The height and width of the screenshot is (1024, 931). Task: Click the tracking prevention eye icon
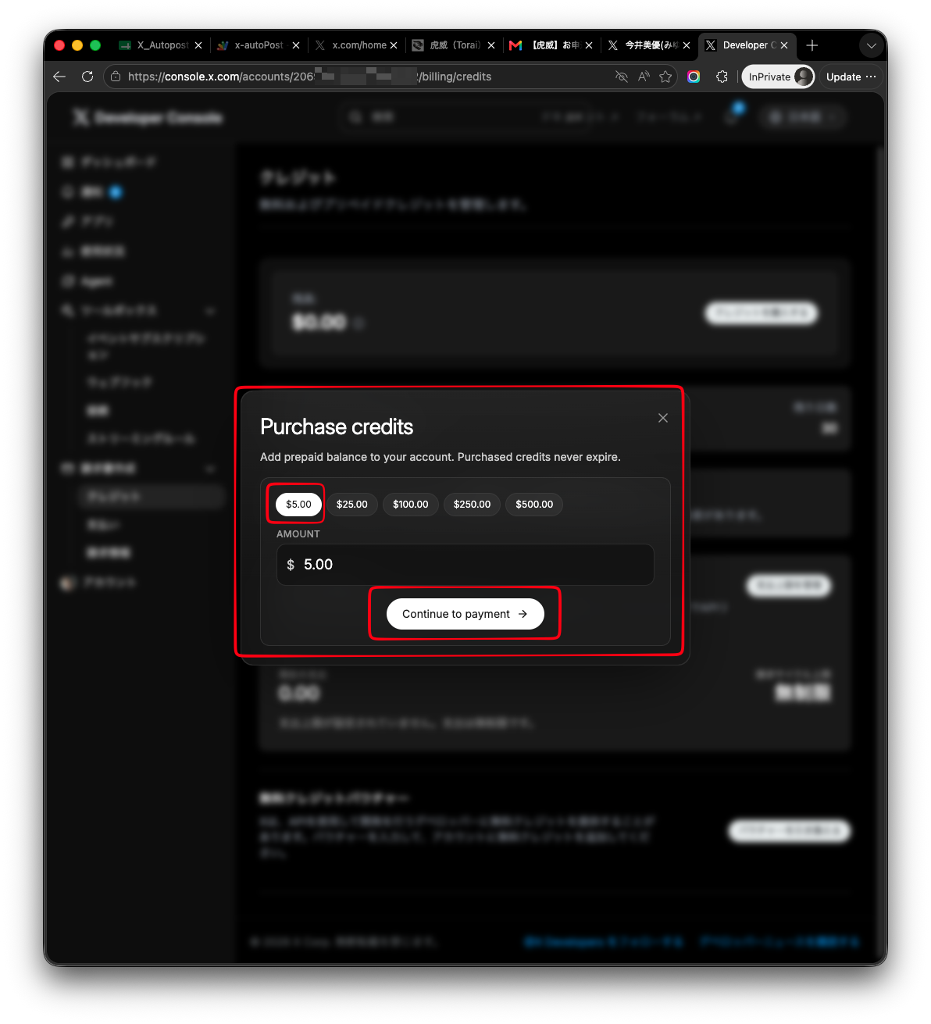622,77
